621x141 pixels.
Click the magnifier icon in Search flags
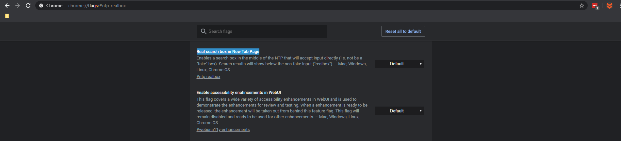(x=204, y=31)
